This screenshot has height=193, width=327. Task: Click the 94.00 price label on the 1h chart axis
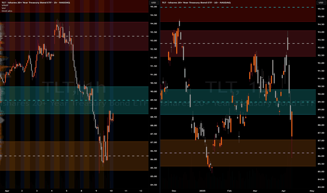pos(154,24)
